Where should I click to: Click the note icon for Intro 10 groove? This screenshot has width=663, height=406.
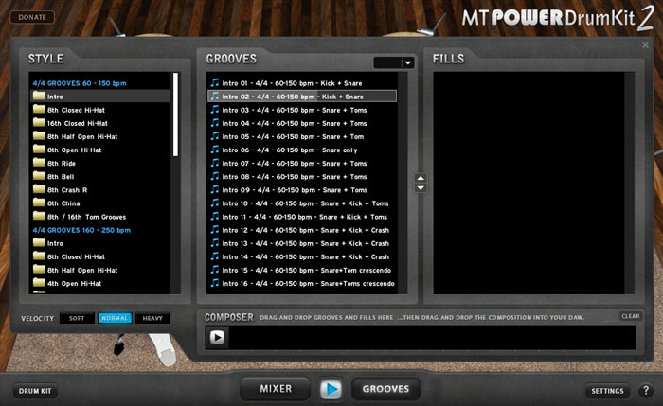tap(215, 203)
